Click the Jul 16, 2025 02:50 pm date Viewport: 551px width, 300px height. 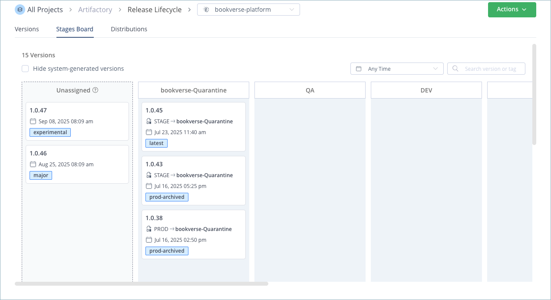180,240
